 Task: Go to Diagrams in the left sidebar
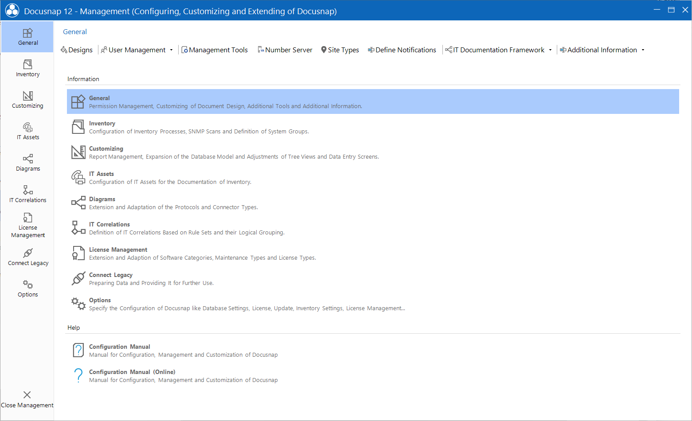(27, 163)
